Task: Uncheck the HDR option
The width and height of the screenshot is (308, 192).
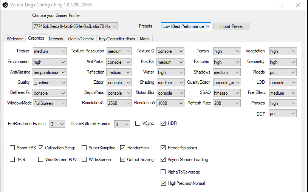Action: point(163,123)
